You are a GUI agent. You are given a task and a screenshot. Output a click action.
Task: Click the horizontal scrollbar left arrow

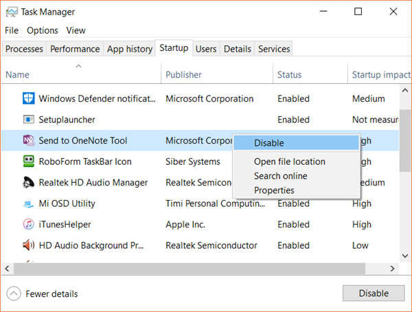[x=8, y=269]
